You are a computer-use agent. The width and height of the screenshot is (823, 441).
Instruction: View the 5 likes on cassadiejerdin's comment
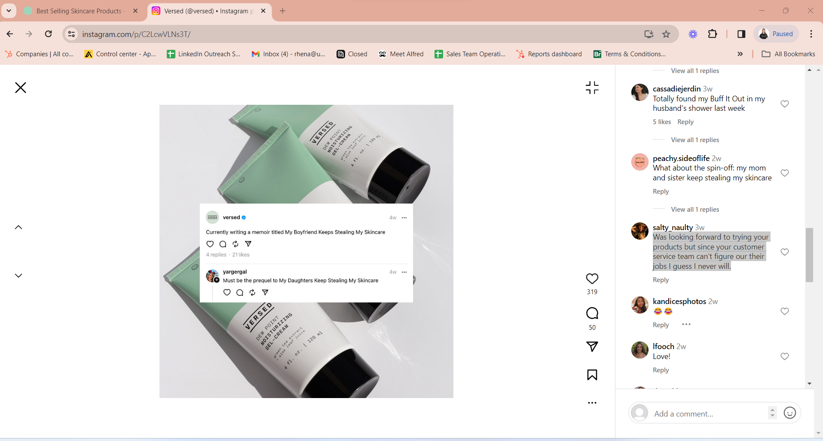click(x=662, y=122)
